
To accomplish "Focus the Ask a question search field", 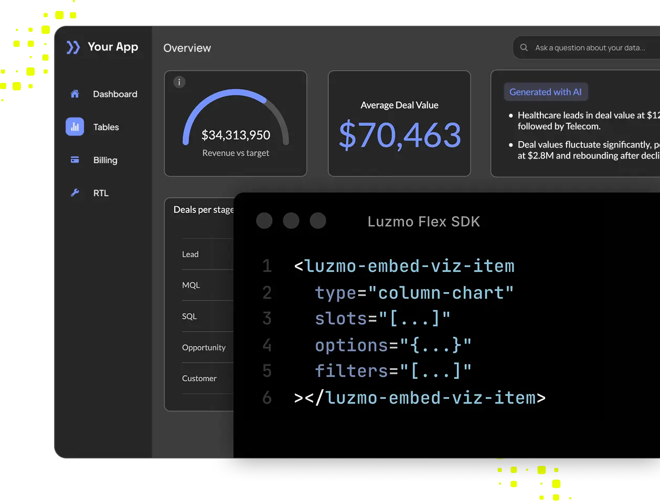I will point(586,47).
